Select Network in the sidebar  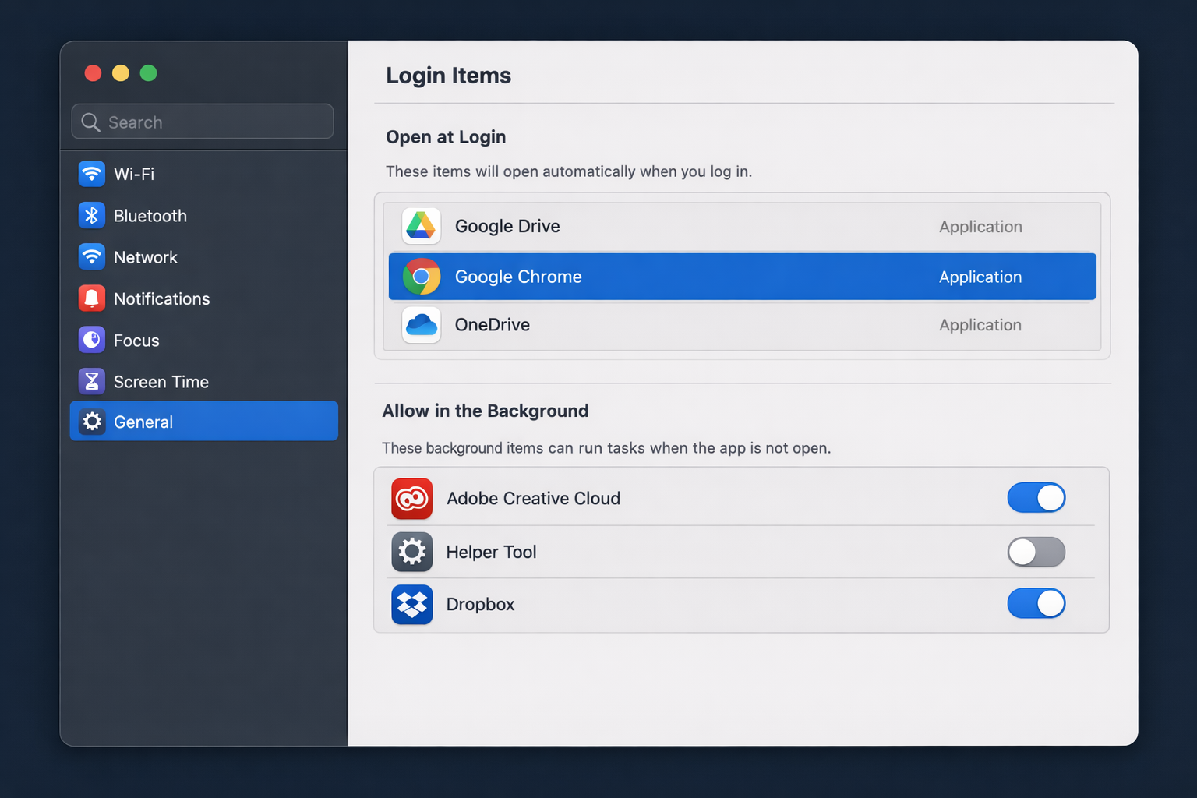click(203, 256)
